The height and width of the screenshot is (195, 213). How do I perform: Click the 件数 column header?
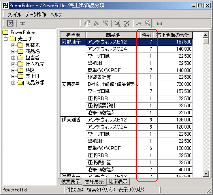coord(147,35)
